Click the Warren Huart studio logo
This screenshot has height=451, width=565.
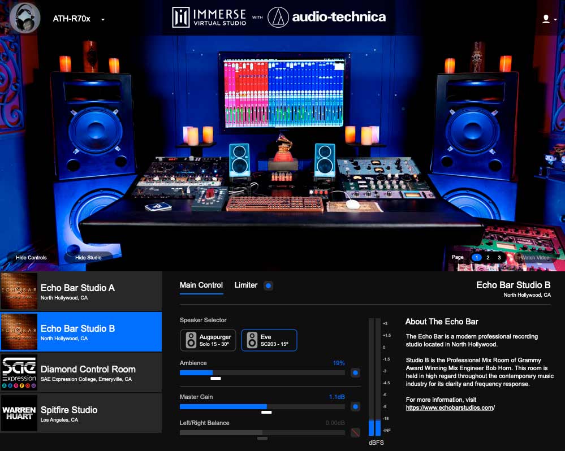(x=19, y=413)
